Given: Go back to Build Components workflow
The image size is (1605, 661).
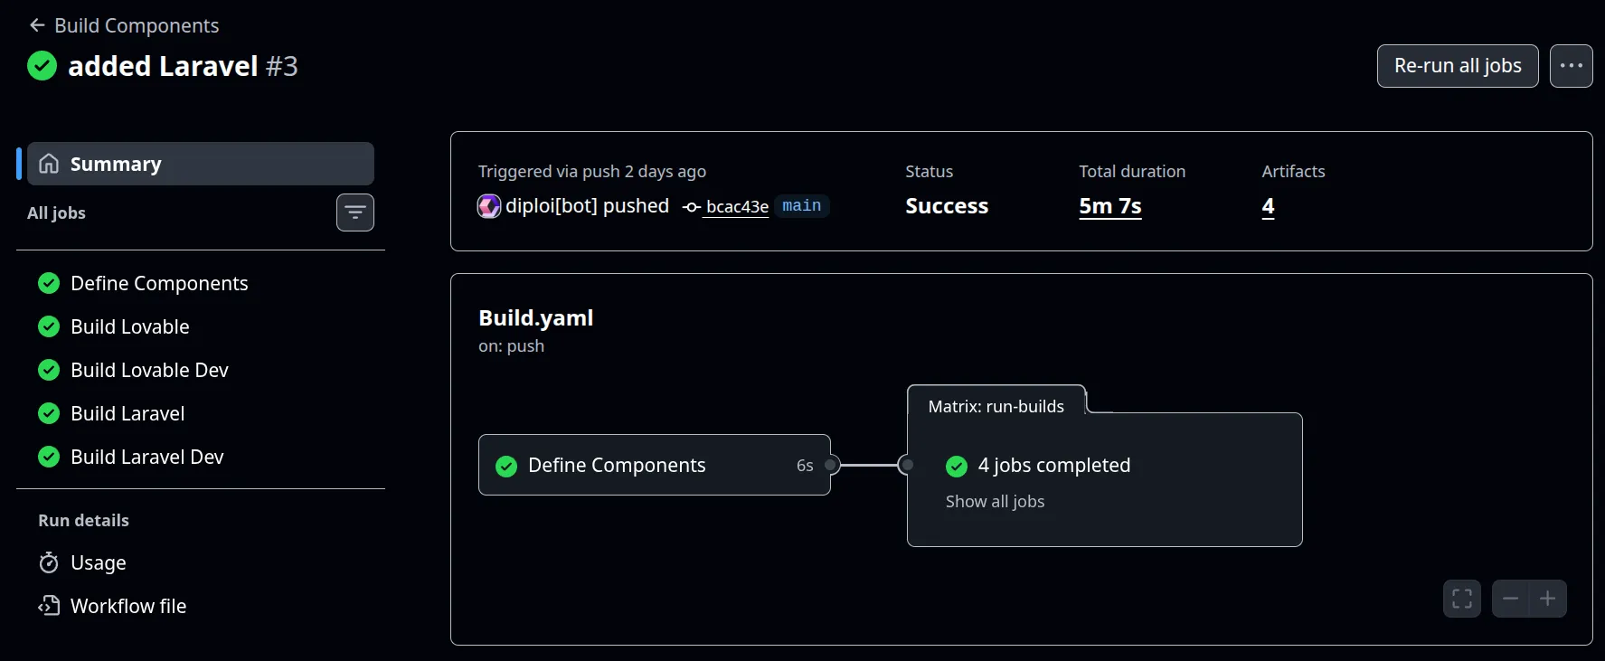Looking at the screenshot, I should click(136, 25).
